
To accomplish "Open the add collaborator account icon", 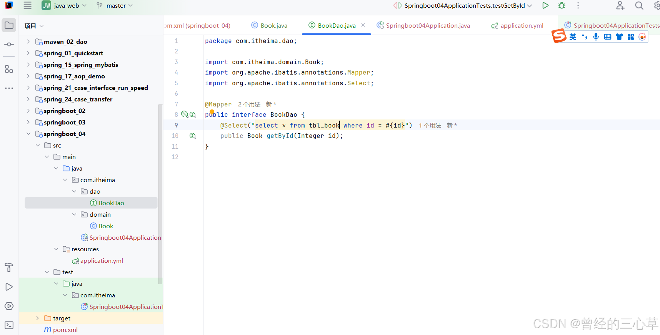I will (620, 5).
